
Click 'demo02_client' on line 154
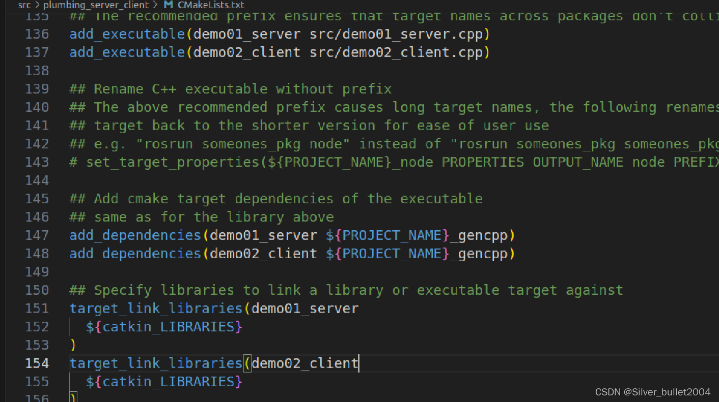(x=305, y=363)
